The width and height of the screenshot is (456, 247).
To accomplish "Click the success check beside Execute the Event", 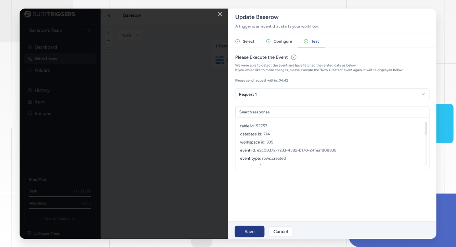I will pos(294,57).
